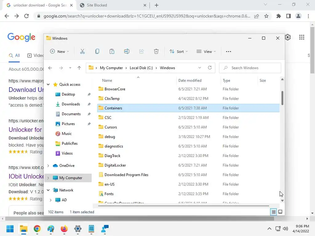Sort by the Name column header
The width and height of the screenshot is (315, 236).
point(107,81)
